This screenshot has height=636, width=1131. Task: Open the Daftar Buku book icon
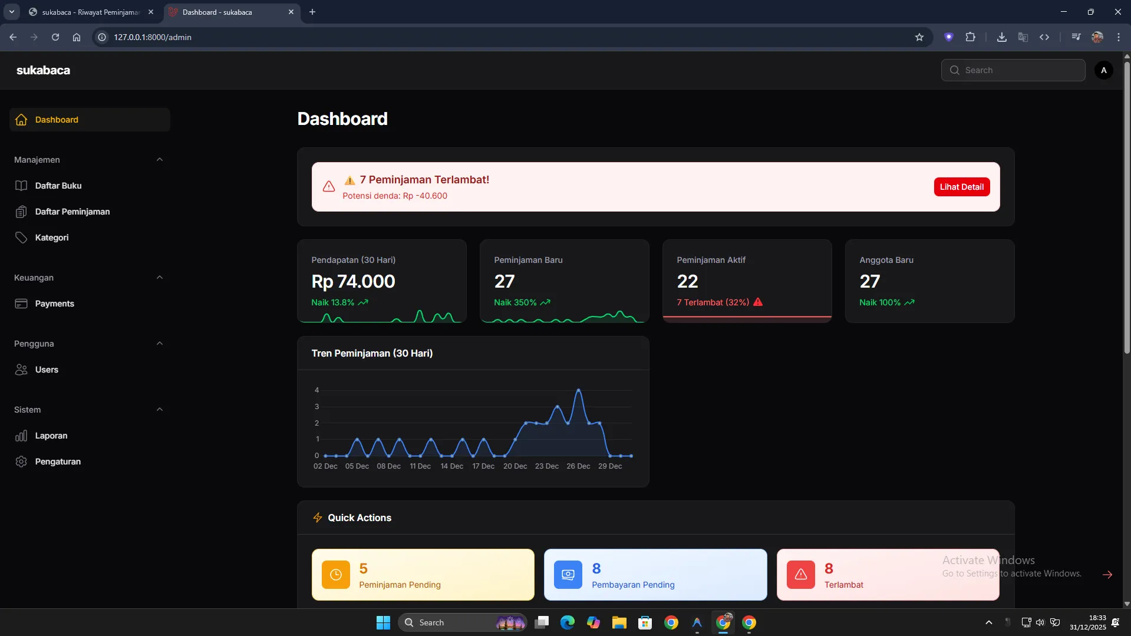click(21, 186)
